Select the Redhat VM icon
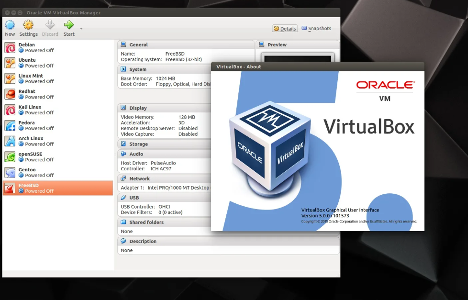Viewport: 468px width, 300px height. (10, 94)
